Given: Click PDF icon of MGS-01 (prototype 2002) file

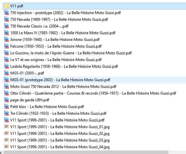Looking at the screenshot, I should [6, 80].
